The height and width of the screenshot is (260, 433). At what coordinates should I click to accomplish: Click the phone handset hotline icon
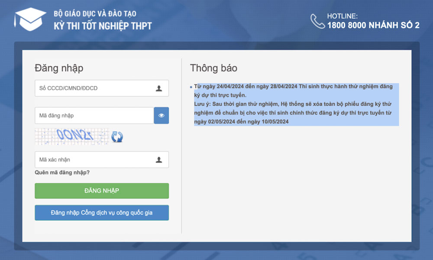[x=317, y=21]
